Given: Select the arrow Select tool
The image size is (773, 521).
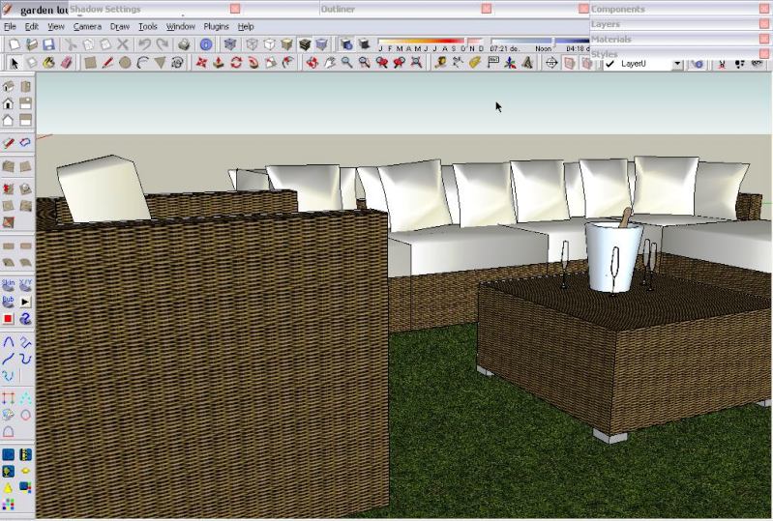Looking at the screenshot, I should (14, 63).
